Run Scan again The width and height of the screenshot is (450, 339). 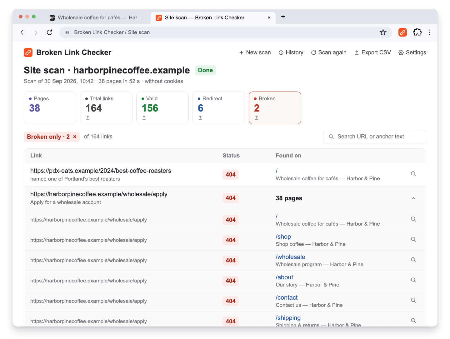pyautogui.click(x=329, y=53)
